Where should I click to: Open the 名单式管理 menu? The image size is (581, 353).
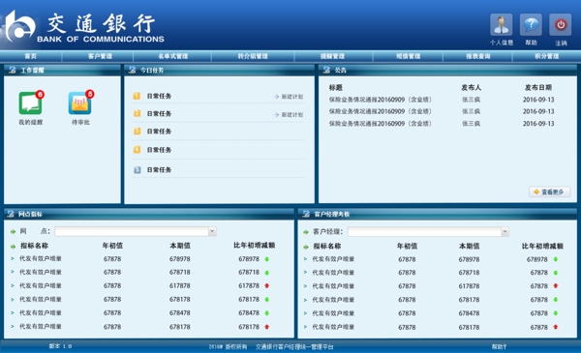pyautogui.click(x=173, y=56)
